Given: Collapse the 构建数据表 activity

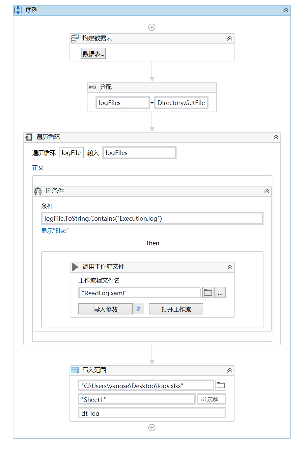Looking at the screenshot, I should pyautogui.click(x=230, y=38).
